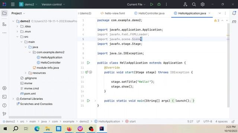Run the current file
This screenshot has width=238, height=133.
(x=151, y=4)
